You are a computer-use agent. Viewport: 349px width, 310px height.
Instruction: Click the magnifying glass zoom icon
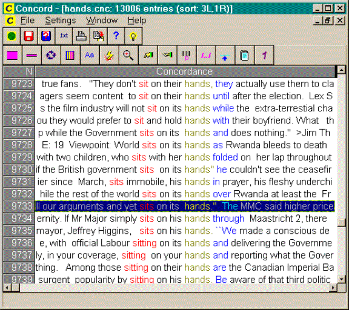(128, 55)
